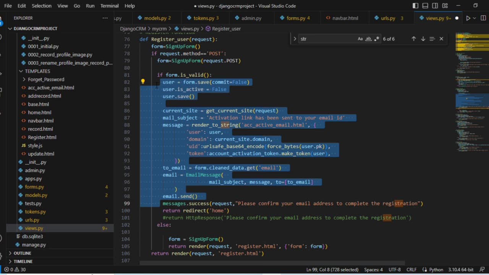The height and width of the screenshot is (275, 489).
Task: Open problems via errors and warnings indicator
Action: (15, 269)
